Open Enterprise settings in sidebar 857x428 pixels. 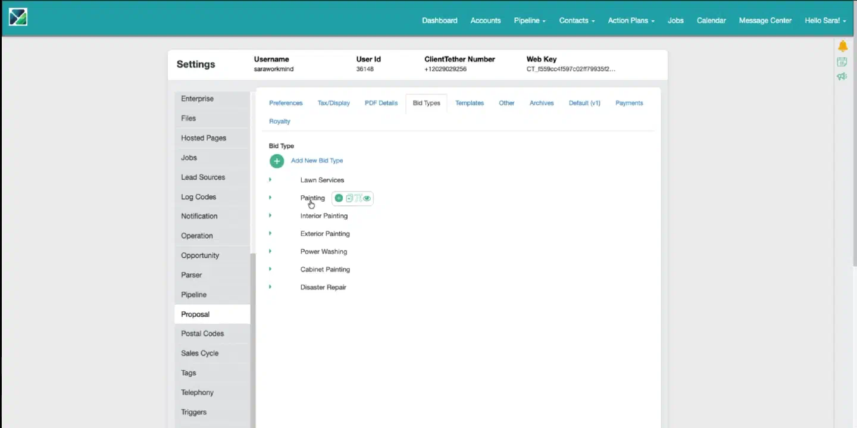click(212, 99)
